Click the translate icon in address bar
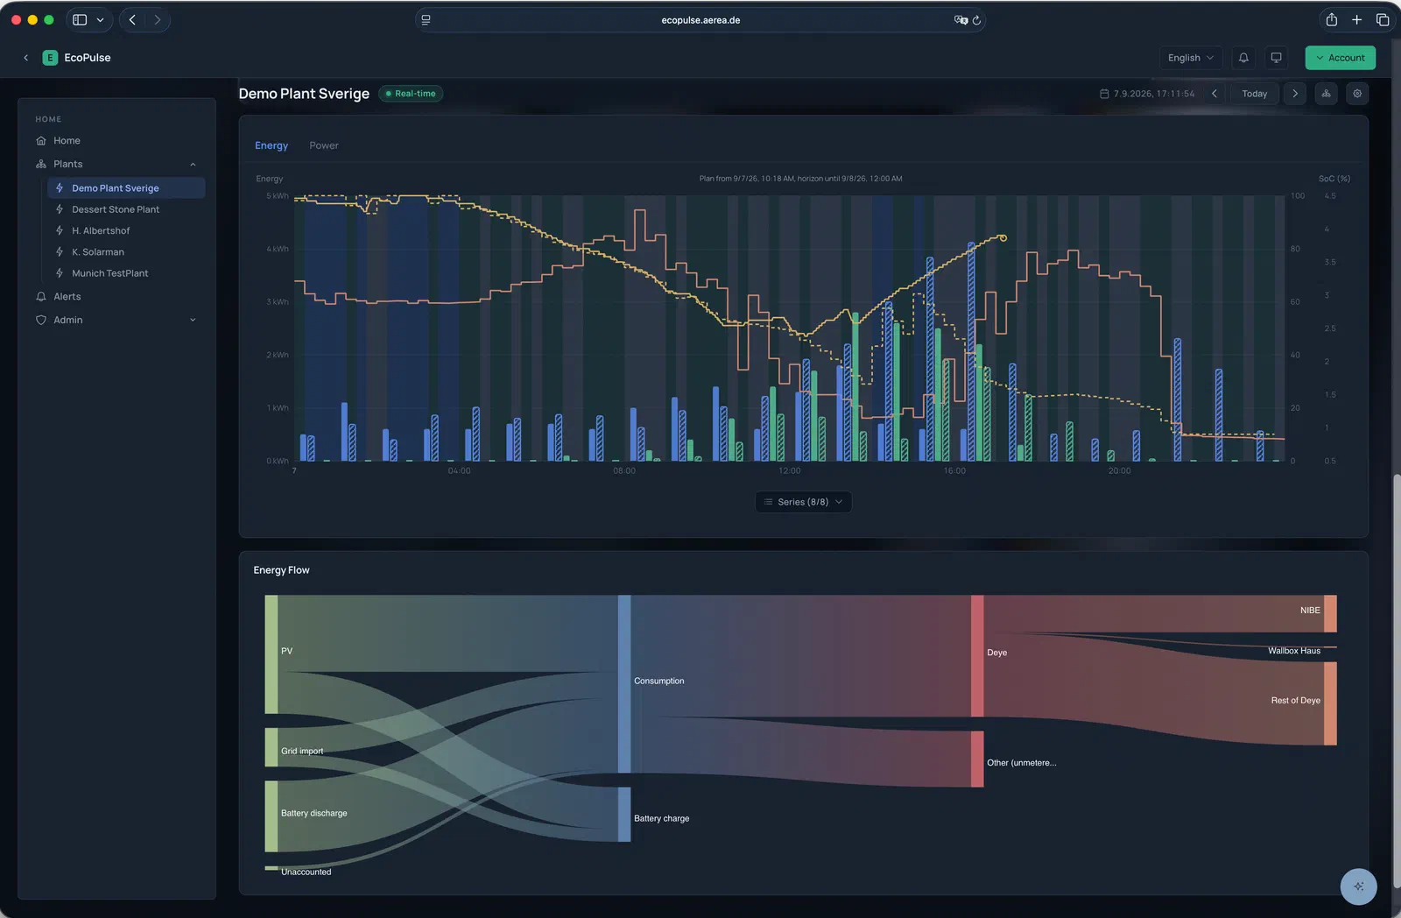This screenshot has height=918, width=1401. [961, 20]
